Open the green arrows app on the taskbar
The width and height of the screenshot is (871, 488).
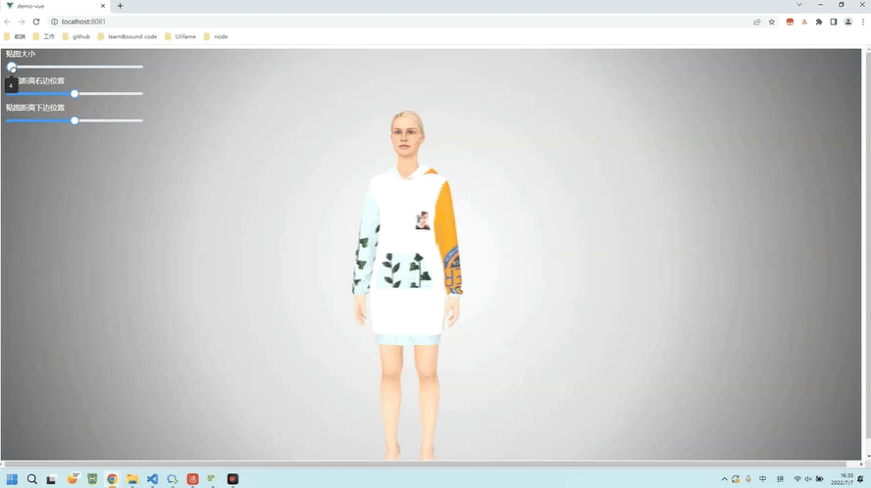coord(211,478)
